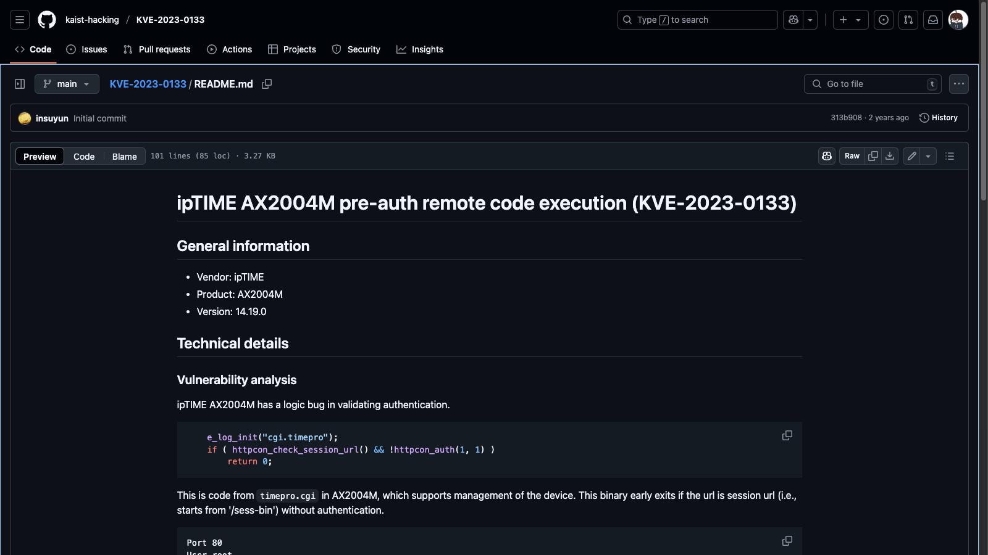This screenshot has width=988, height=555.
Task: Click the 'Vendor: ipTIME' list item
Action: (x=230, y=277)
